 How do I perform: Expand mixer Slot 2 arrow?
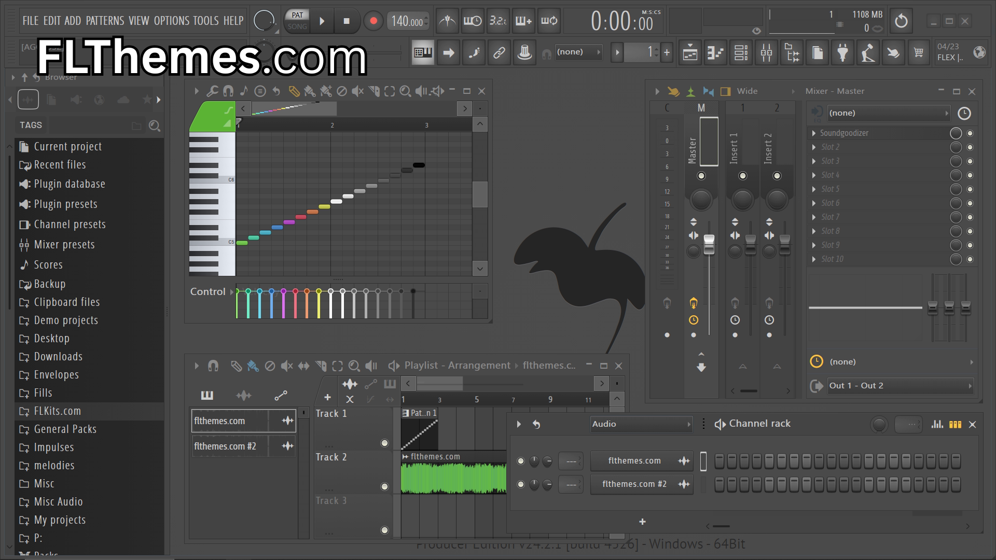814,147
